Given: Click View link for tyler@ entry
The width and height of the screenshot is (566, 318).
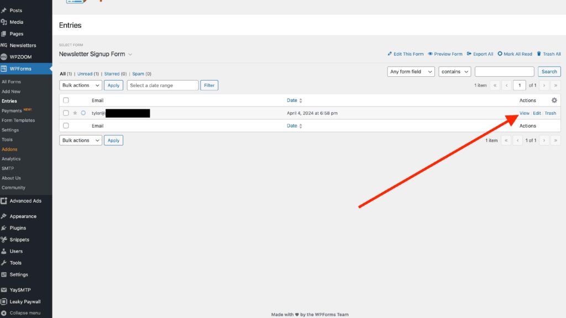Looking at the screenshot, I should [524, 113].
